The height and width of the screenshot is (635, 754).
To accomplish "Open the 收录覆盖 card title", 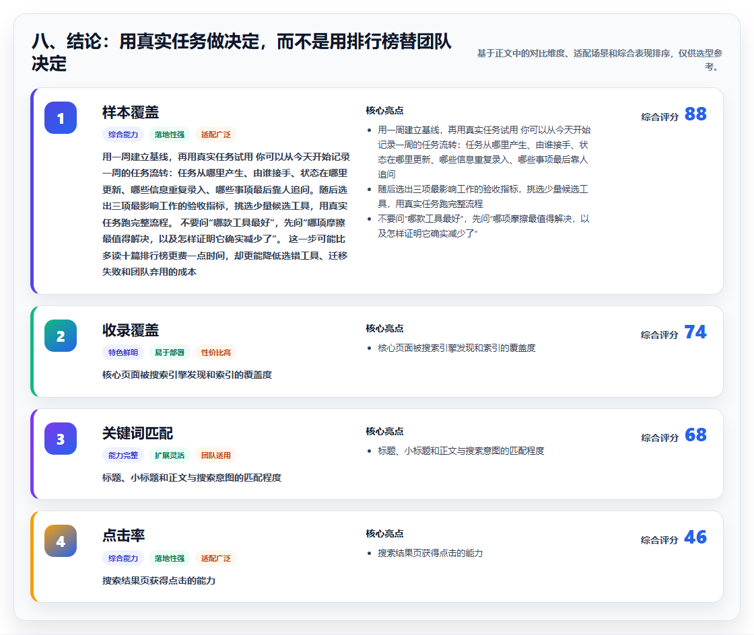I will (131, 330).
